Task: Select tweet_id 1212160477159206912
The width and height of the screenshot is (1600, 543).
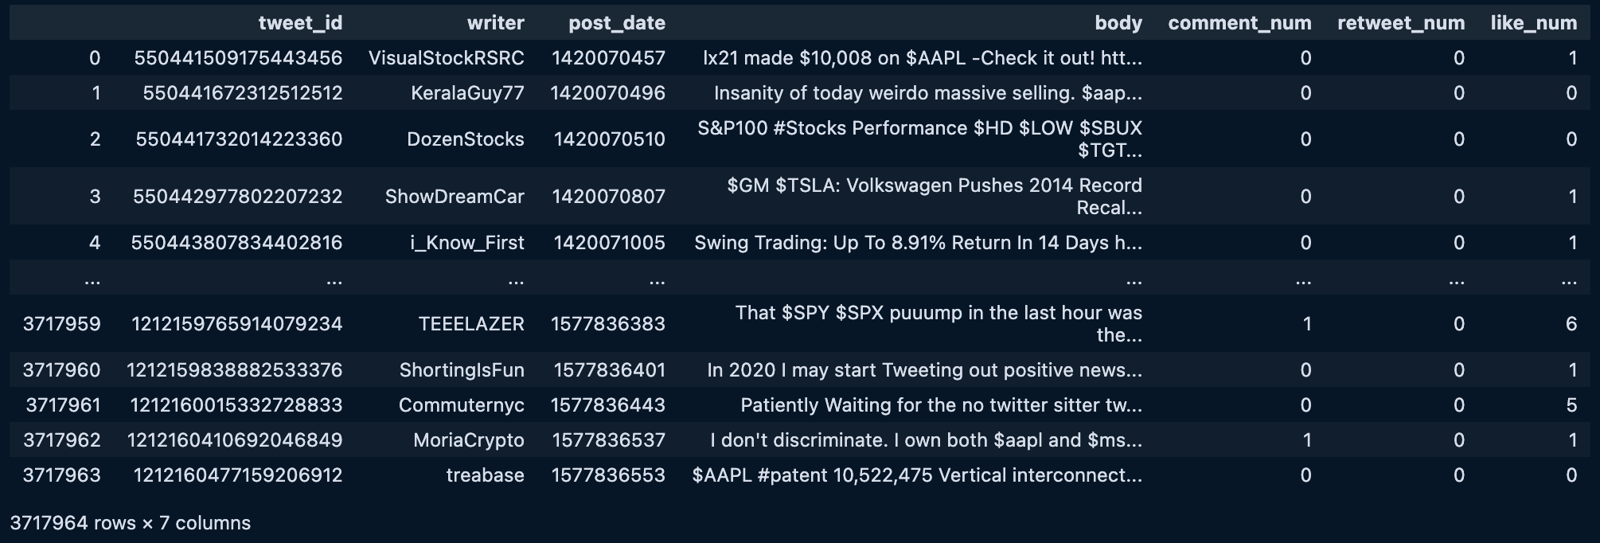Action: click(x=237, y=475)
